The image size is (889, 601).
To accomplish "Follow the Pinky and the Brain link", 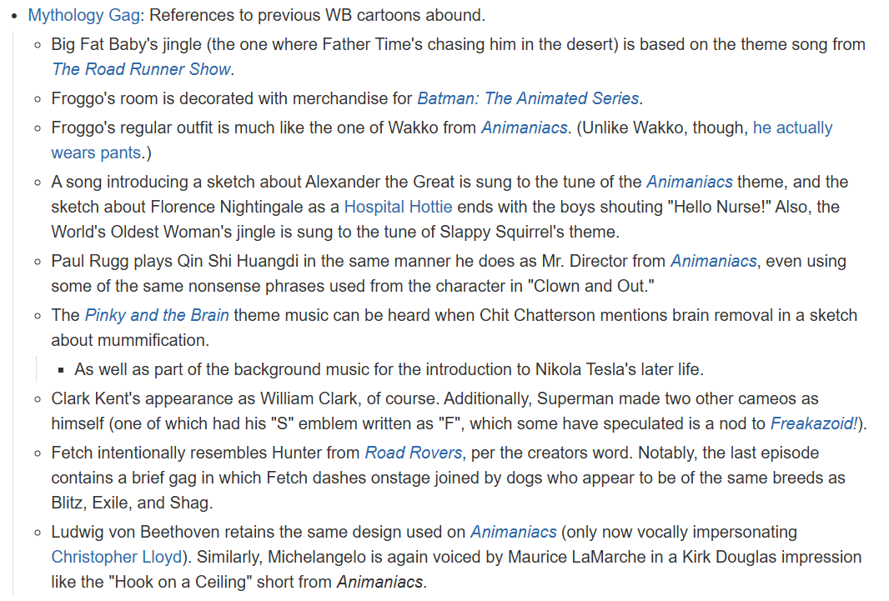I will (157, 316).
